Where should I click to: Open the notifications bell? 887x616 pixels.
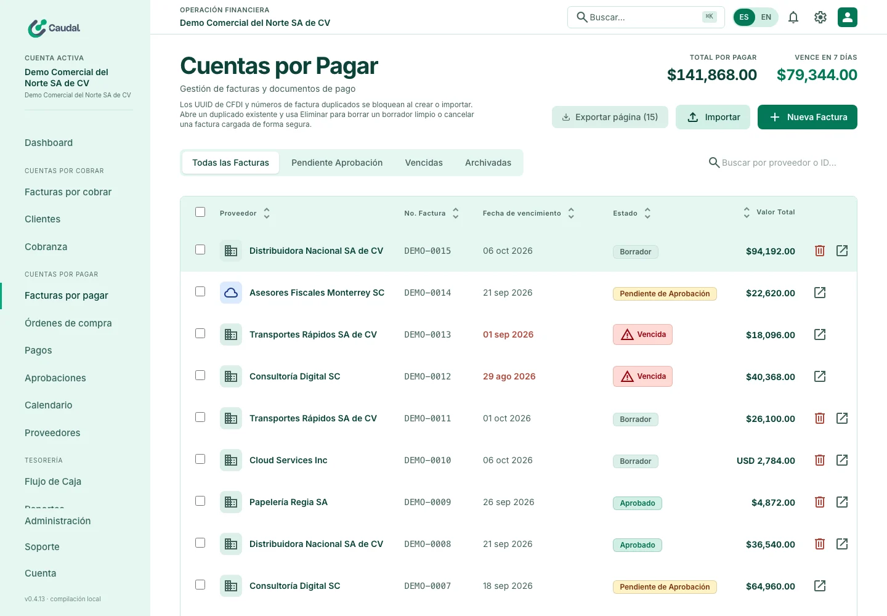(793, 17)
